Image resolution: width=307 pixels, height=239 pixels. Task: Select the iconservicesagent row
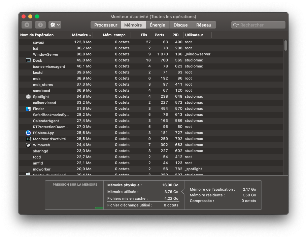[x=151, y=66]
